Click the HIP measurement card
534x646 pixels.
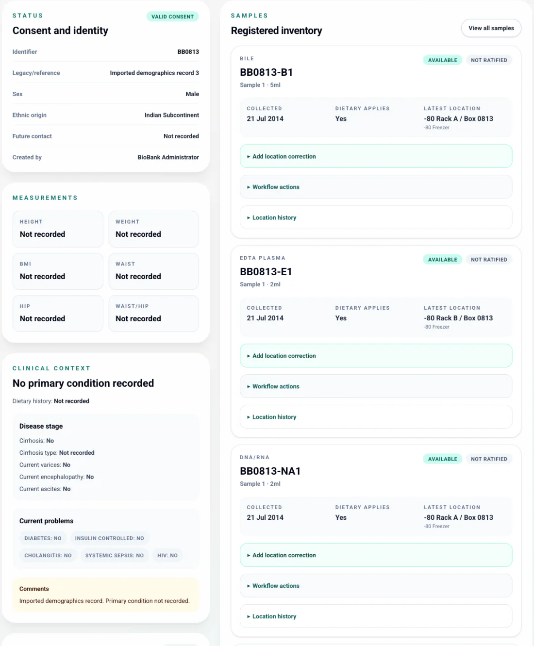coord(58,314)
